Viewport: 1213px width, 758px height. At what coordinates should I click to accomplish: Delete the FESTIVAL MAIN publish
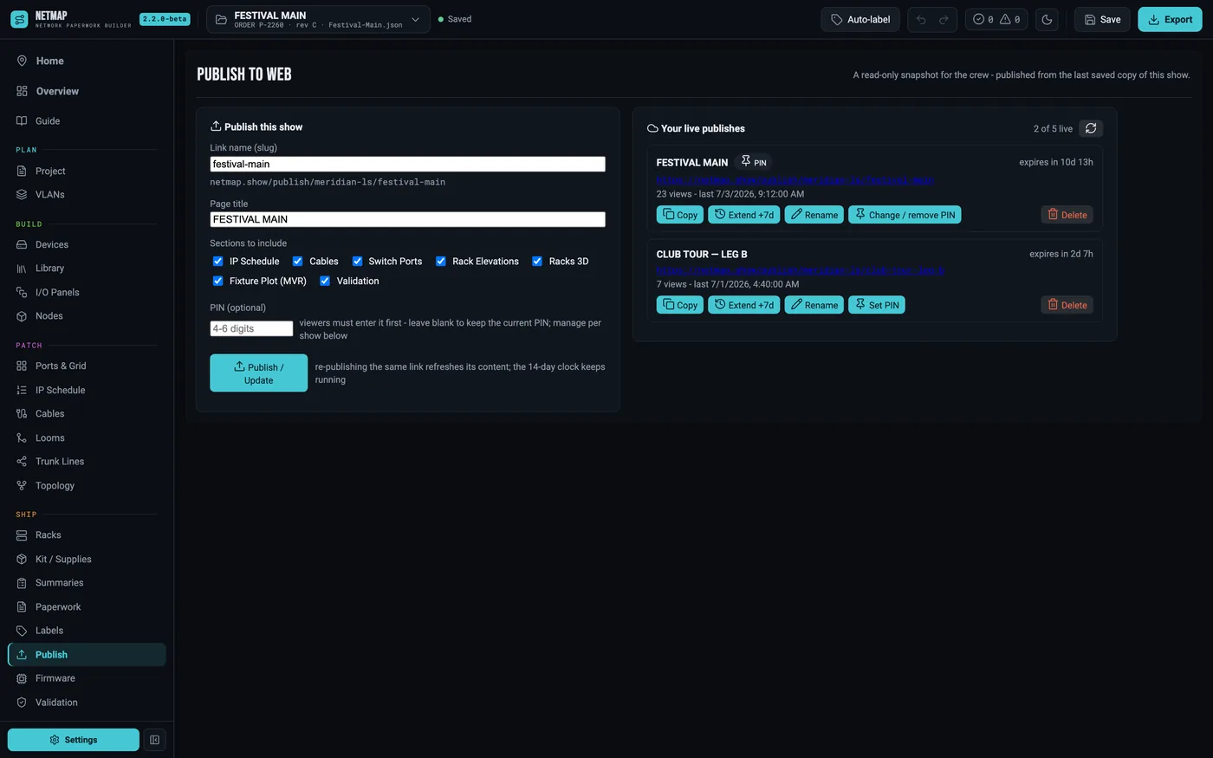[x=1067, y=215]
